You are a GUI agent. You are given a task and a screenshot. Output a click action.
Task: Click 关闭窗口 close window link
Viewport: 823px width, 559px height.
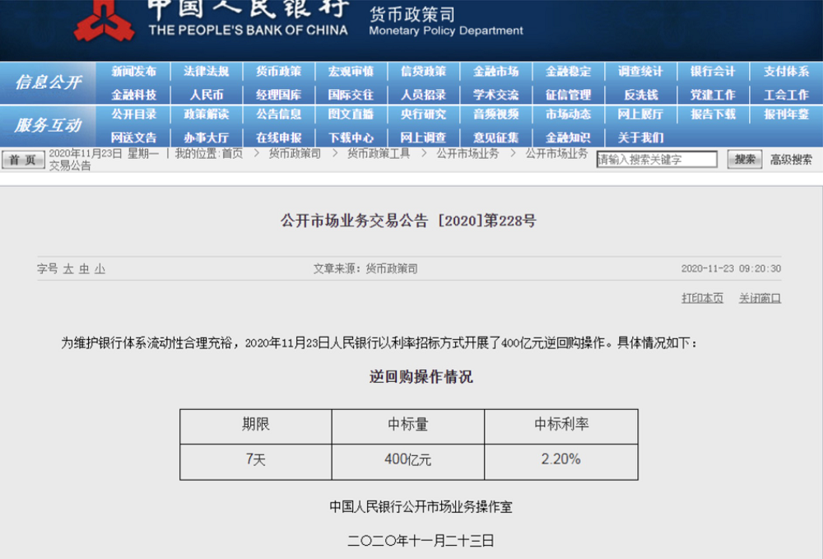click(x=759, y=298)
